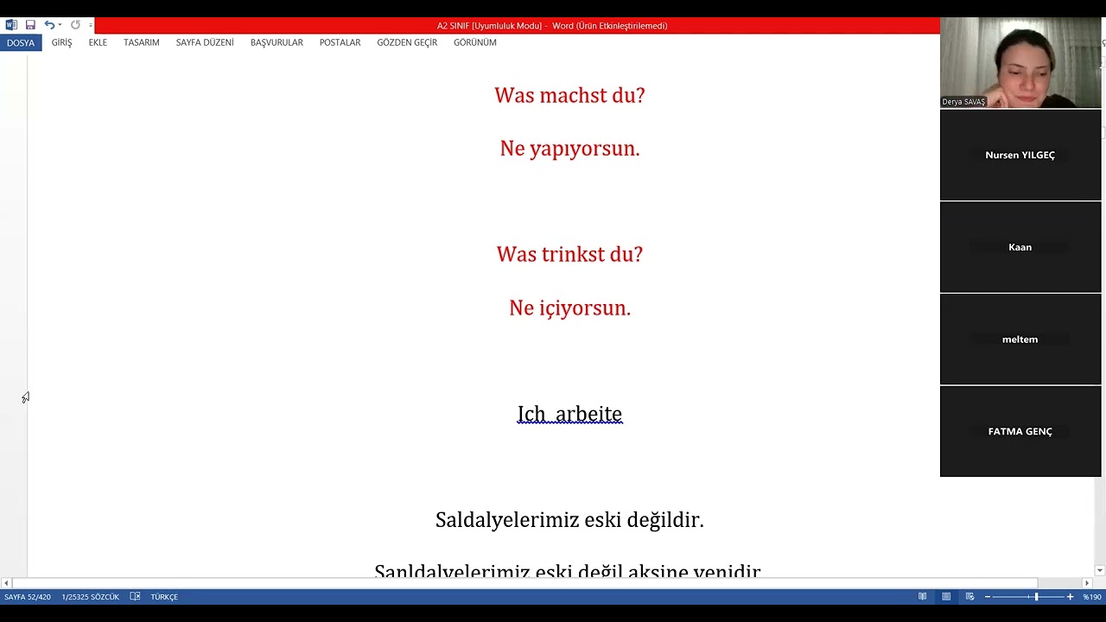Switch to the GİRİŞ ribbon tab
The width and height of the screenshot is (1106, 622).
click(x=61, y=42)
